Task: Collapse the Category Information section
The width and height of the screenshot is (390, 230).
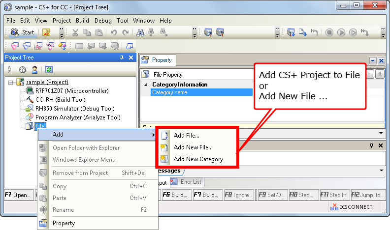Action: tap(146, 85)
